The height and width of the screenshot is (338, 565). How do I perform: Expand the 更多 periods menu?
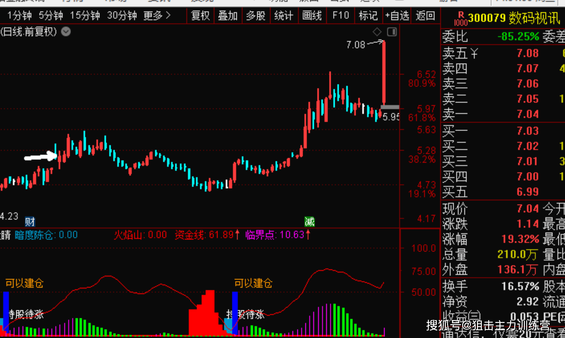point(157,15)
